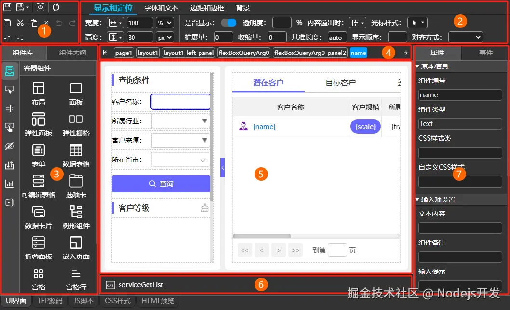Paste a component using the clipboard icon
The height and width of the screenshot is (310, 510).
33,22
